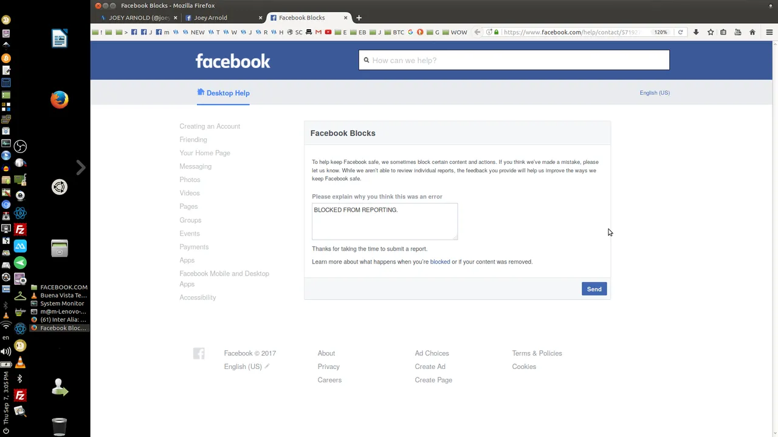Open the Pages help topic
Screen dimensions: 778x437
coord(188,206)
